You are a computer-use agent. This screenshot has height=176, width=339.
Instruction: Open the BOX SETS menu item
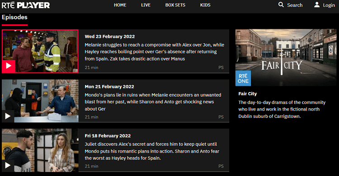(x=175, y=5)
